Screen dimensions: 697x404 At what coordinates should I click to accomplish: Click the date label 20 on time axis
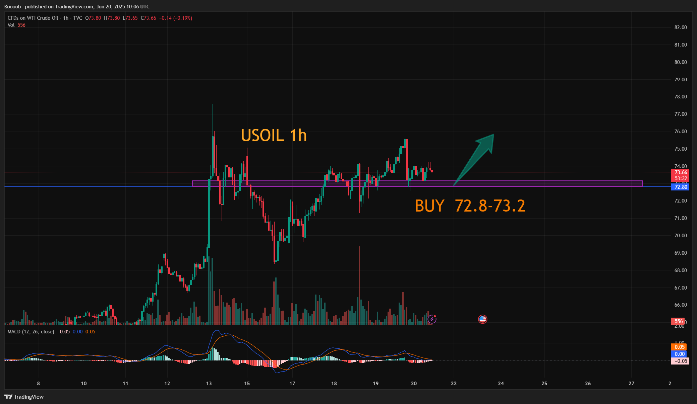[x=414, y=384]
